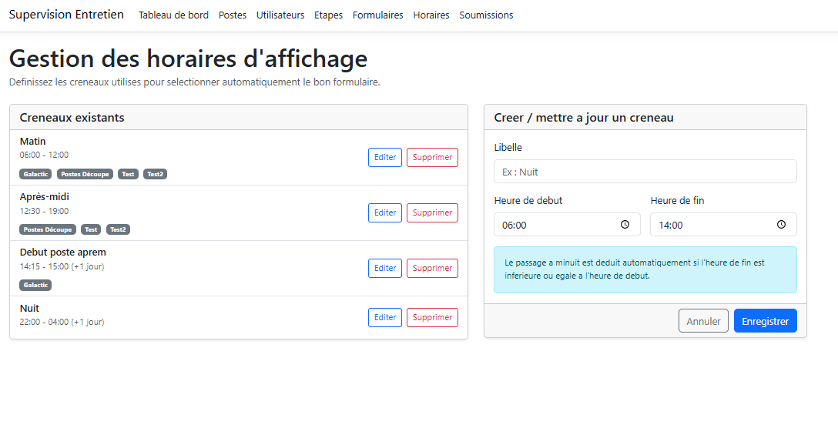Delete the Matin time slot
Viewport: 838px width, 428px height.
coord(432,157)
